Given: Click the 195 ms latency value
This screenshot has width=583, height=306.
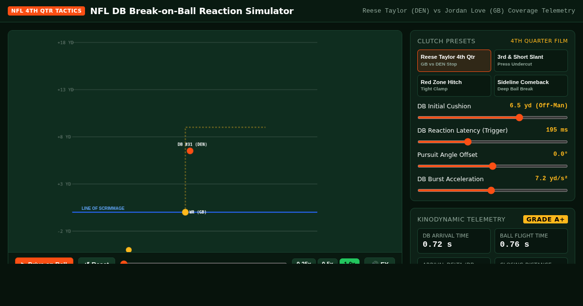Looking at the screenshot, I should pos(557,130).
